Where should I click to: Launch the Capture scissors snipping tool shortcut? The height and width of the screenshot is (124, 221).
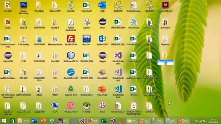coord(87,22)
